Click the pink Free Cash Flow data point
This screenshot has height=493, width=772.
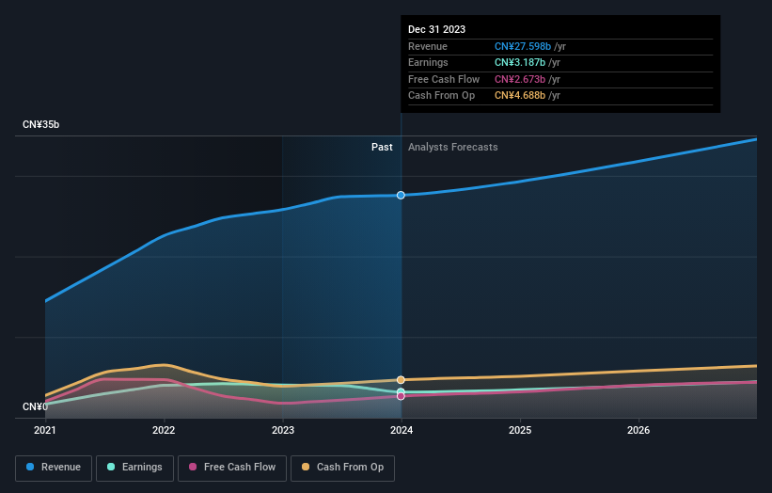click(401, 396)
